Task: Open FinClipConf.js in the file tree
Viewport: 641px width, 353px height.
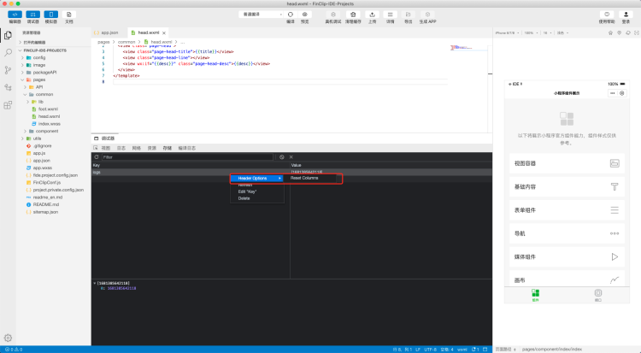Action: [x=47, y=182]
